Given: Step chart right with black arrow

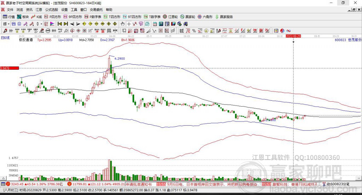Looking at the screenshot, I should pos(78,24).
